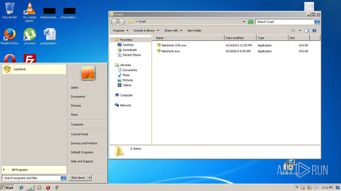Click the Forward navigation arrow in Explorer
341x191 pixels.
pos(121,22)
